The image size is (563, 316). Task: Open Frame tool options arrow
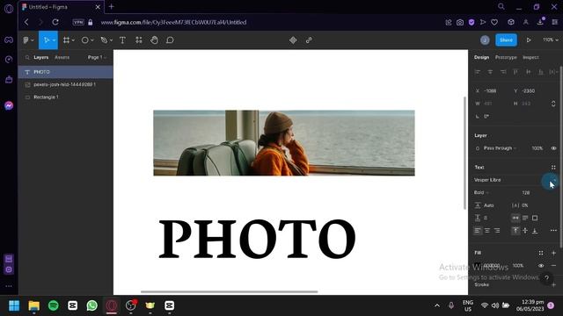pyautogui.click(x=73, y=40)
